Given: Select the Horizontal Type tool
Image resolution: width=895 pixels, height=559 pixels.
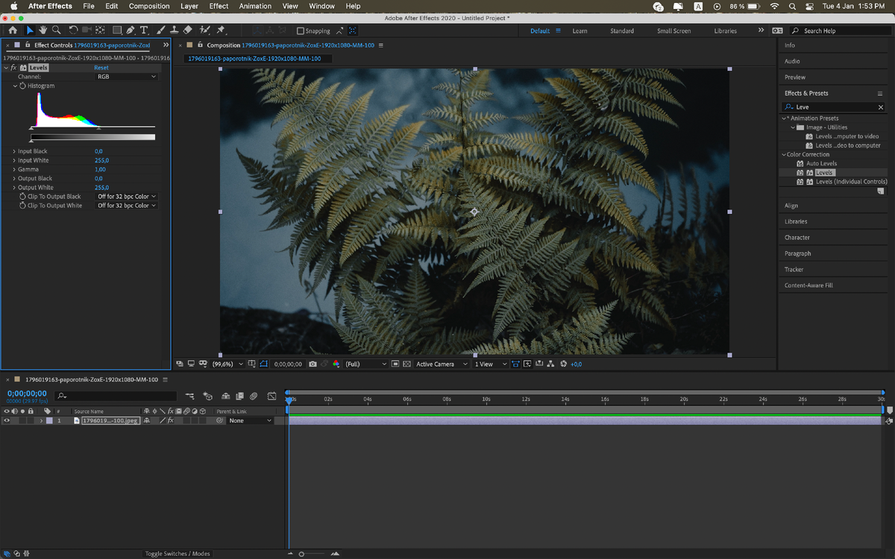Looking at the screenshot, I should (x=144, y=31).
